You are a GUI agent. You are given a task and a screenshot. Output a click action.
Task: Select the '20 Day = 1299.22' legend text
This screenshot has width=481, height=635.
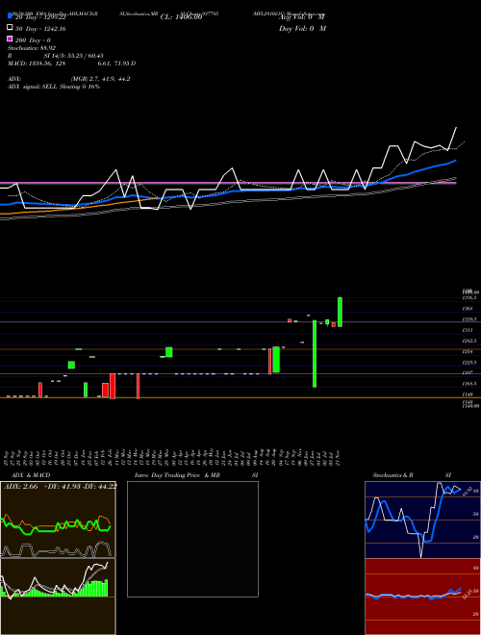pyautogui.click(x=40, y=17)
